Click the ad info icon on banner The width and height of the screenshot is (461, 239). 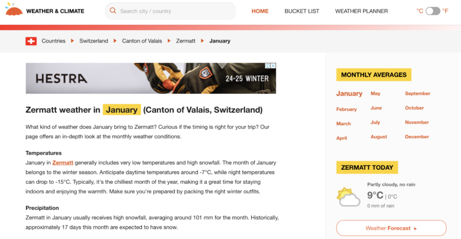(268, 66)
